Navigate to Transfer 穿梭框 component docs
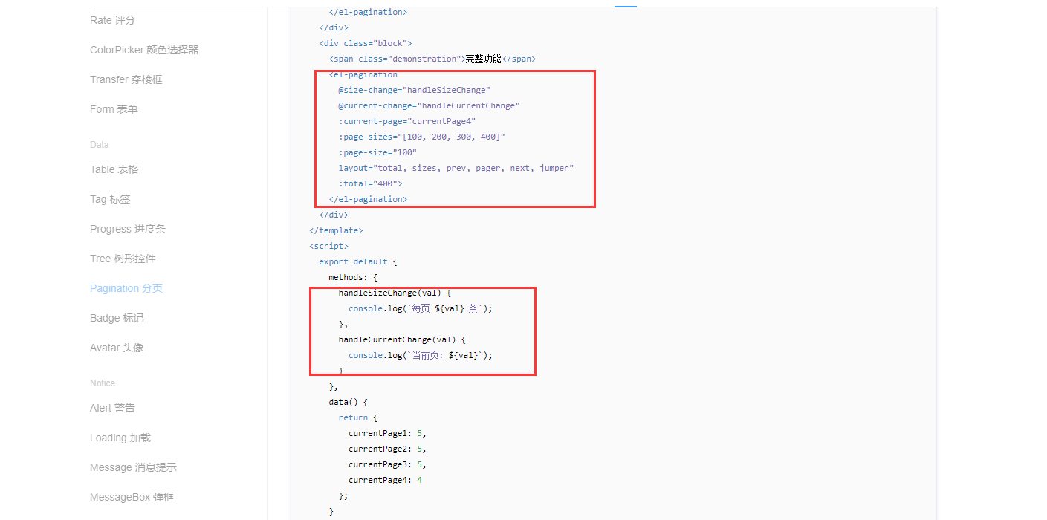 click(x=128, y=79)
